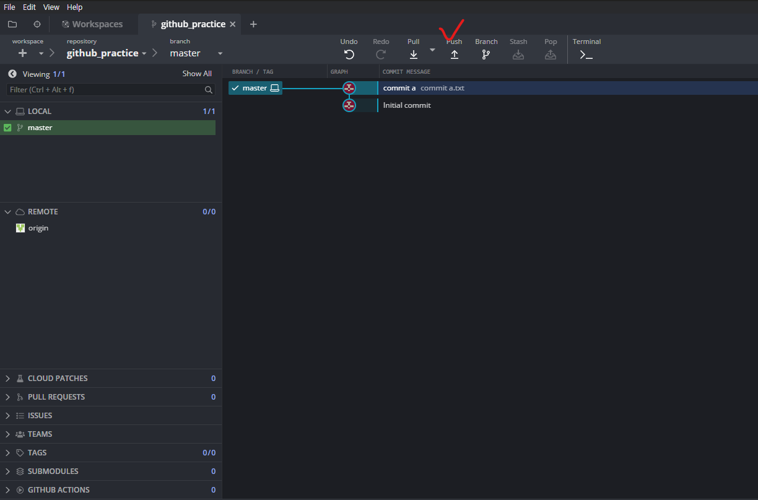This screenshot has height=500, width=758.
Task: Open the Edit menu
Action: [29, 7]
